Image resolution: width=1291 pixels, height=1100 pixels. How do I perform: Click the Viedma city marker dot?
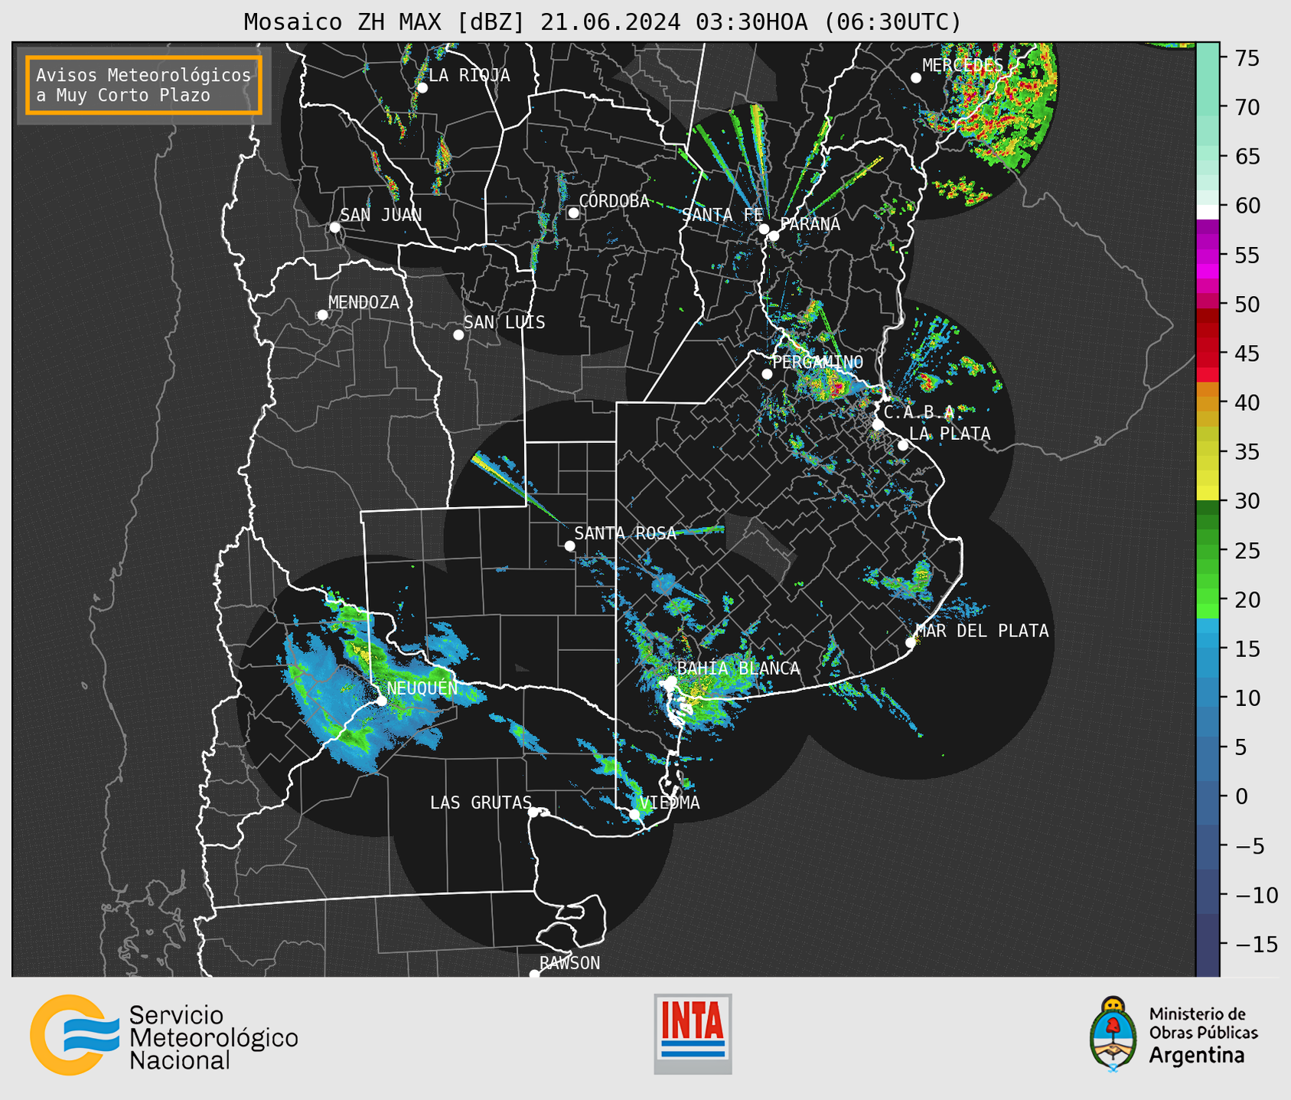[x=634, y=815]
